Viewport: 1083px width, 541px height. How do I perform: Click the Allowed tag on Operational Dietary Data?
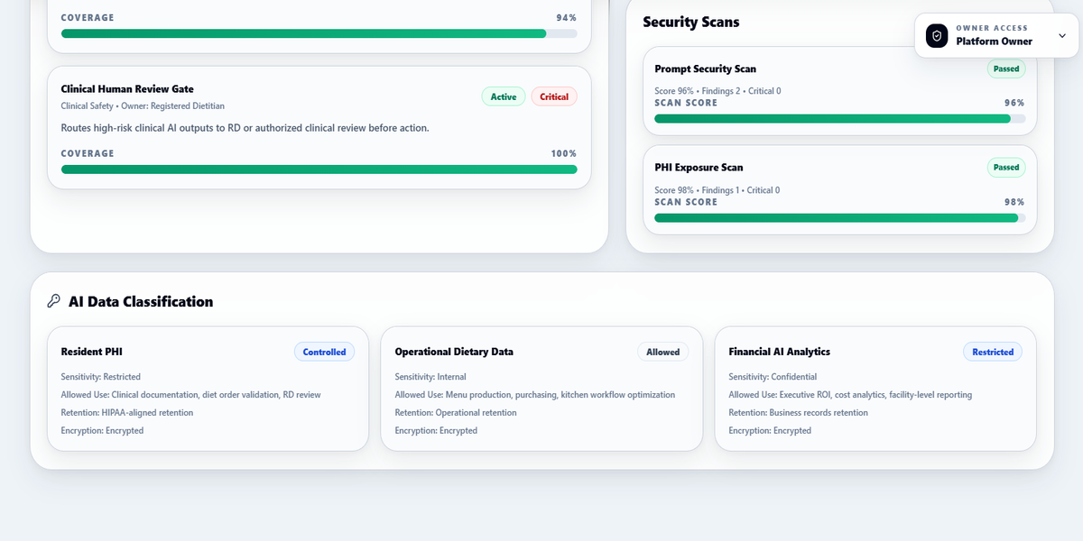coord(662,352)
